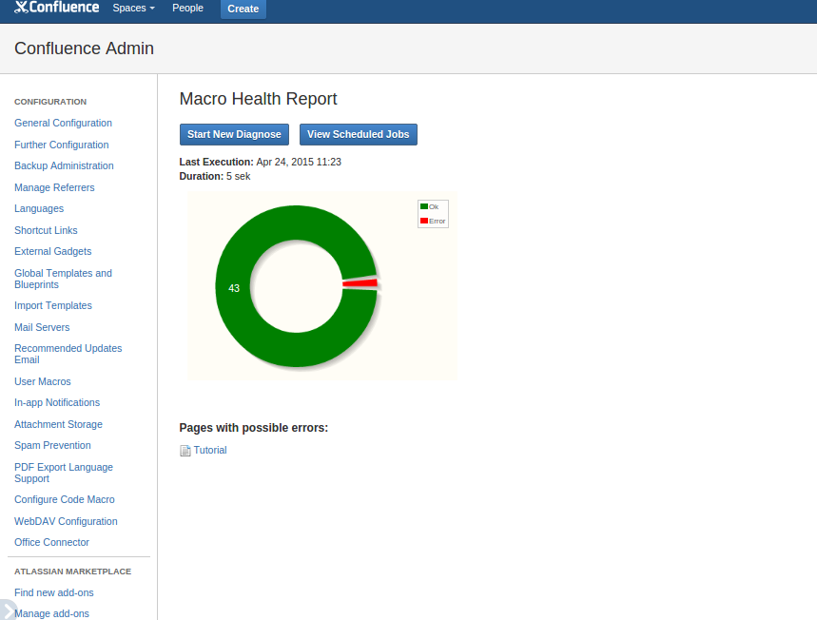Open Spam Prevention
The width and height of the screenshot is (817, 620).
coord(52,445)
